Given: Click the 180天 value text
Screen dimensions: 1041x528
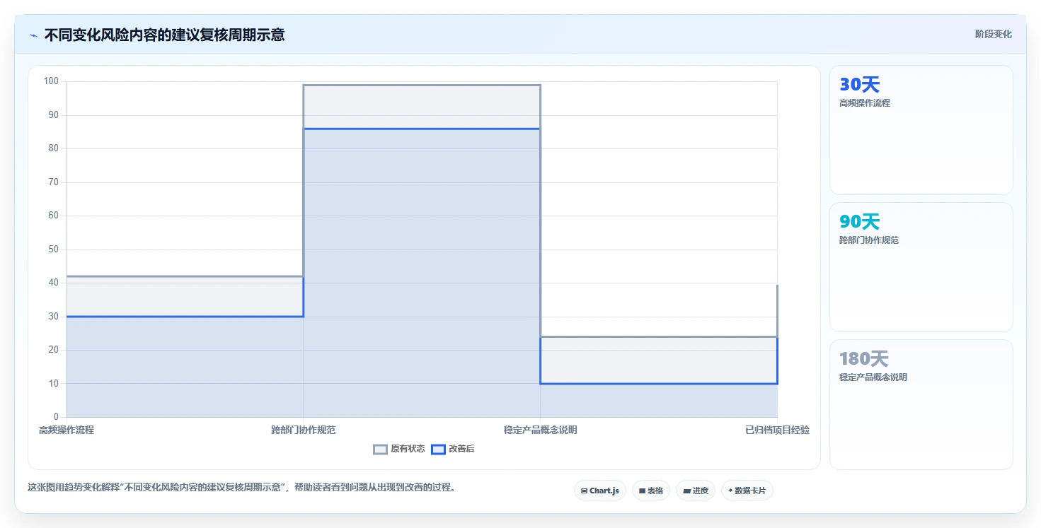Looking at the screenshot, I should 863,359.
